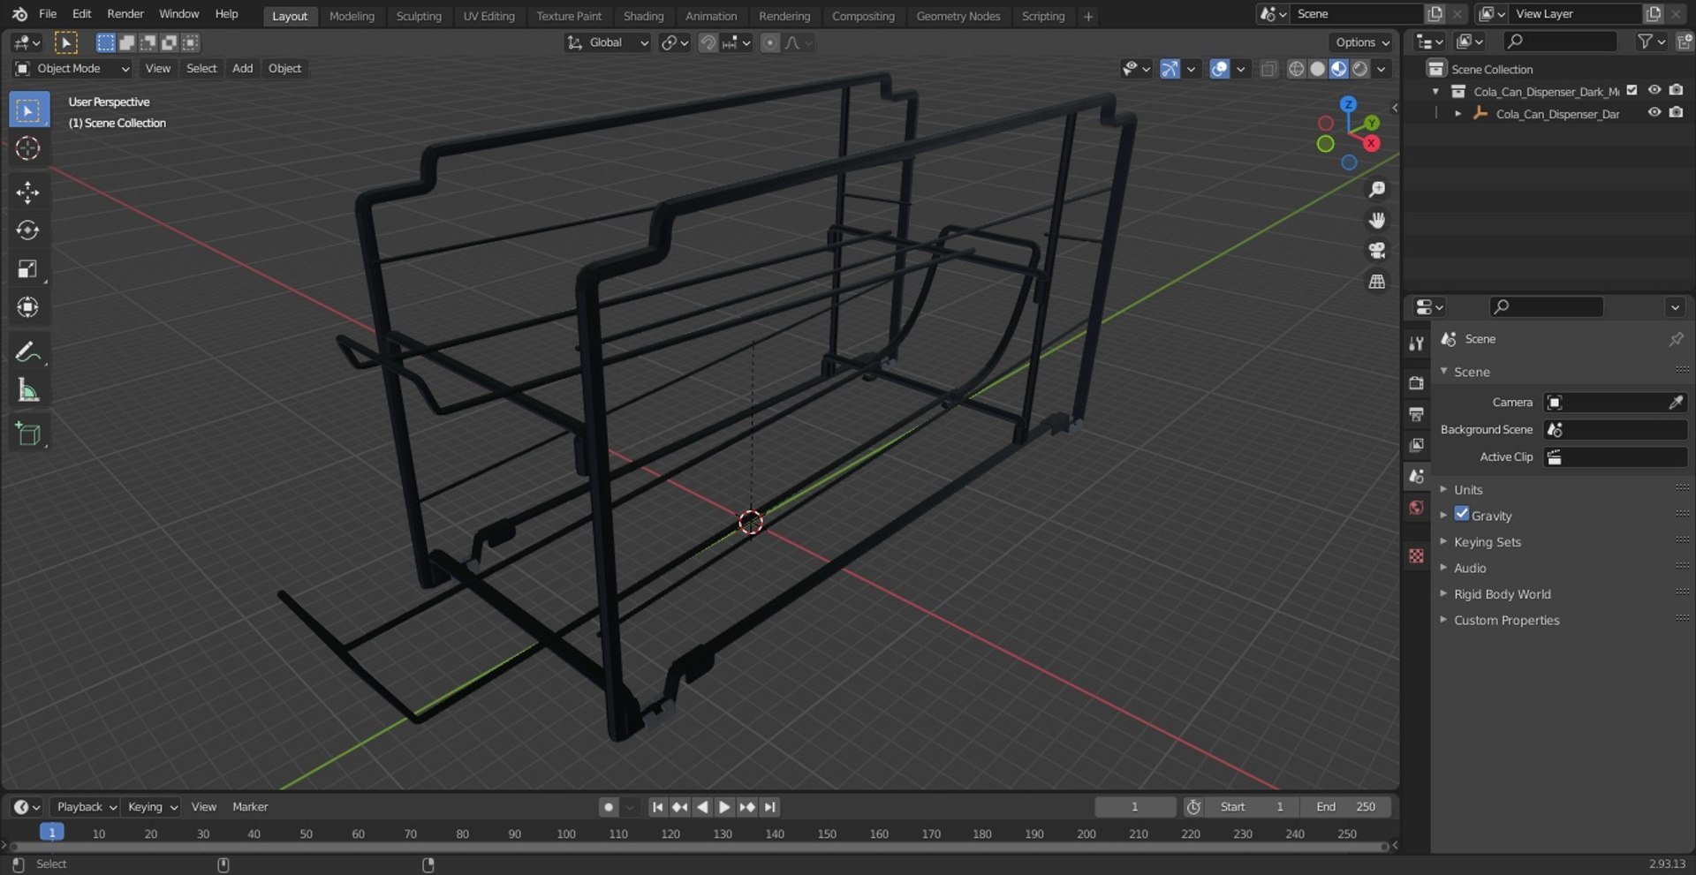The height and width of the screenshot is (875, 1696).
Task: Switch to the Shading workspace tab
Action: [x=643, y=16]
